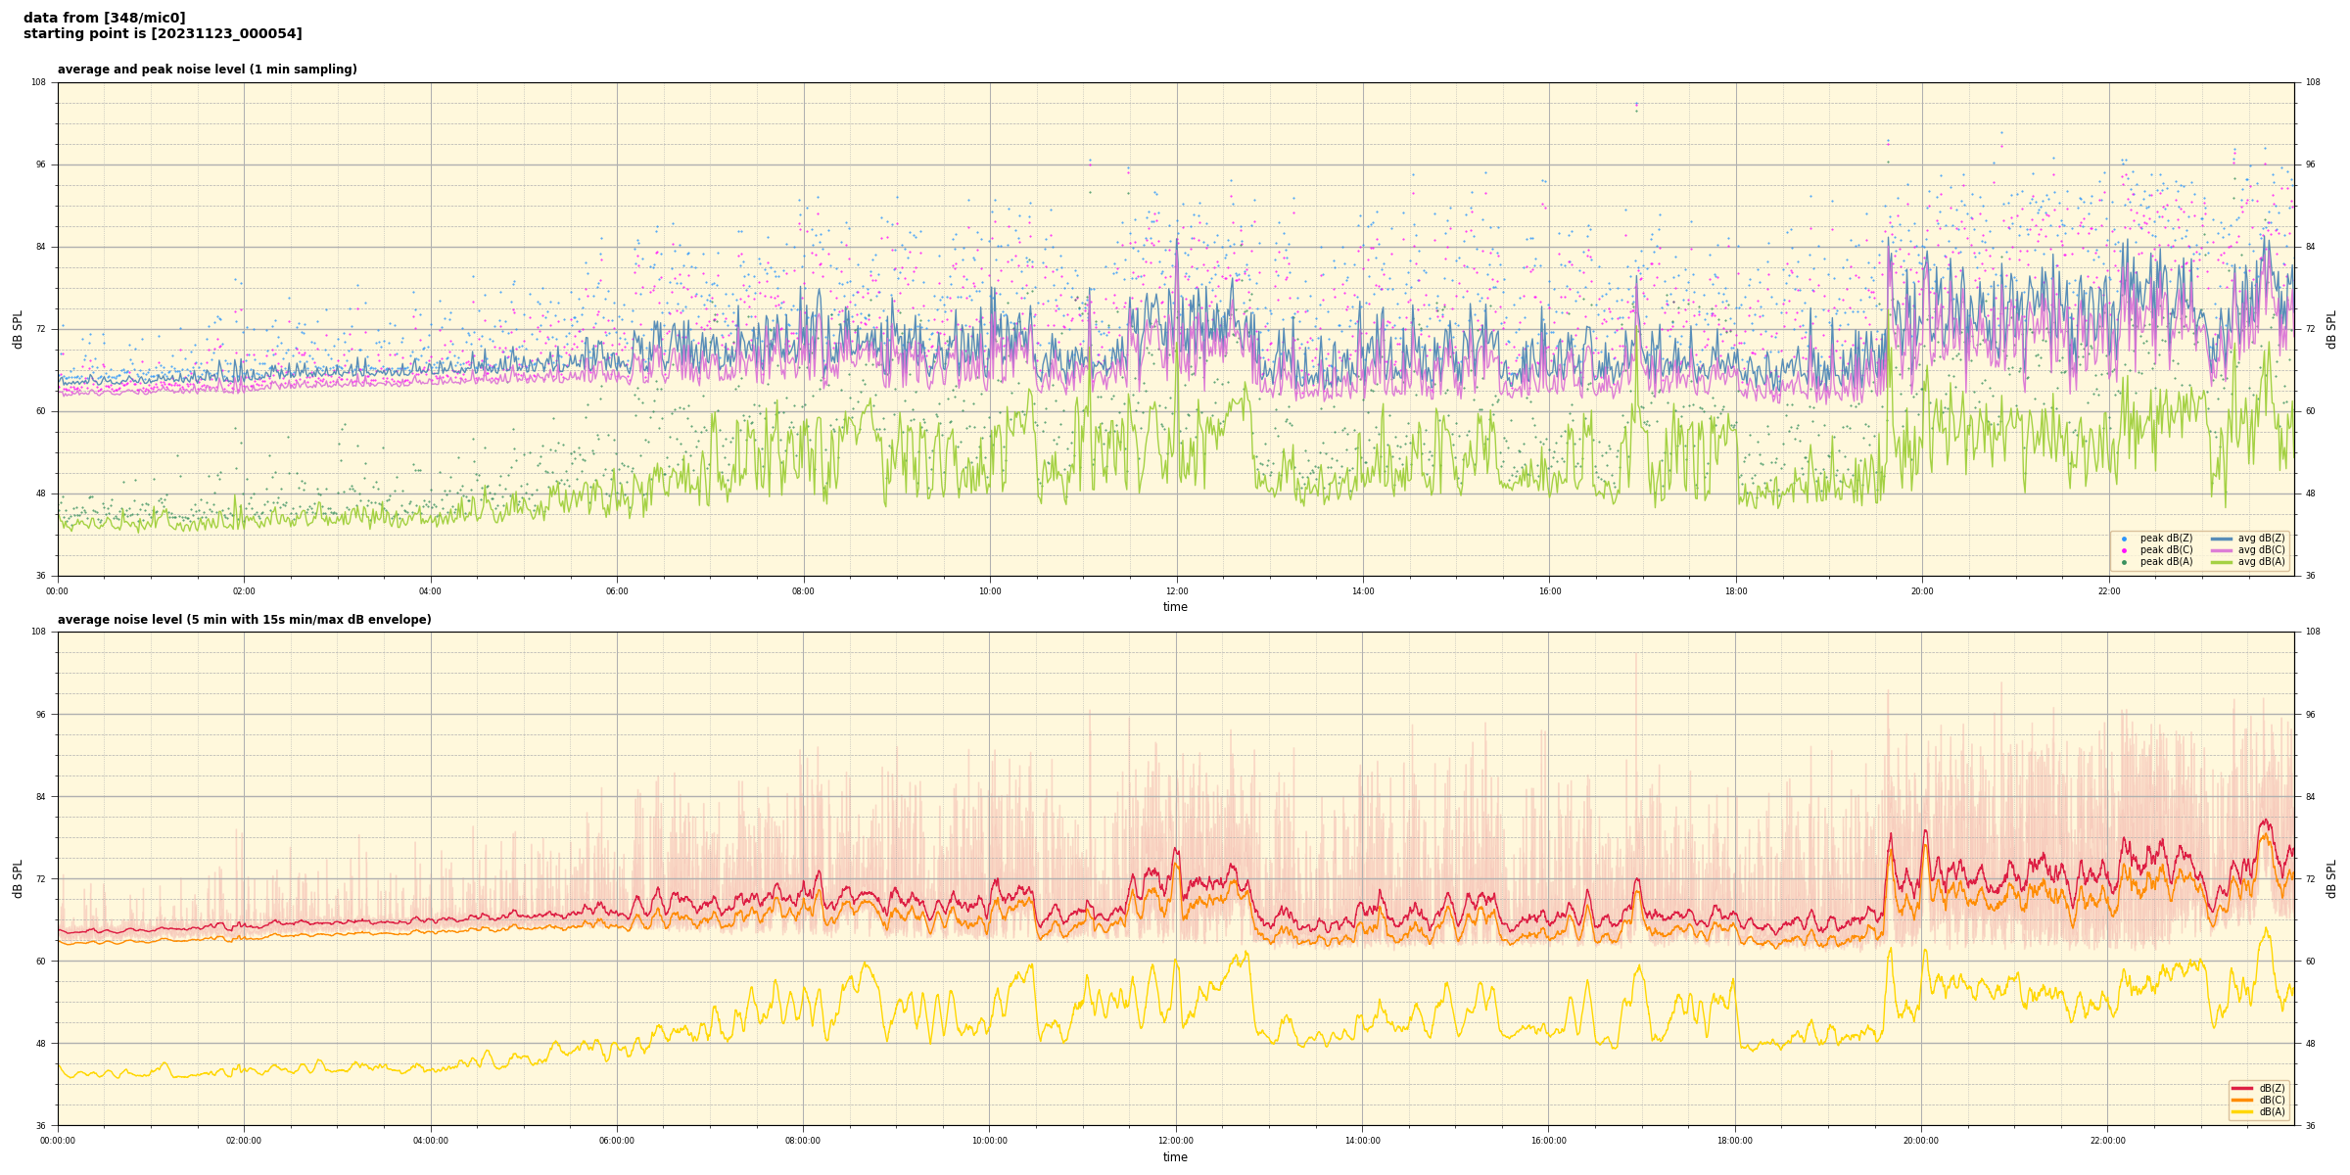Screen dimensions: 2350x1175
Task: Click the 'data from [348/mic0]' header text
Action: [104, 18]
